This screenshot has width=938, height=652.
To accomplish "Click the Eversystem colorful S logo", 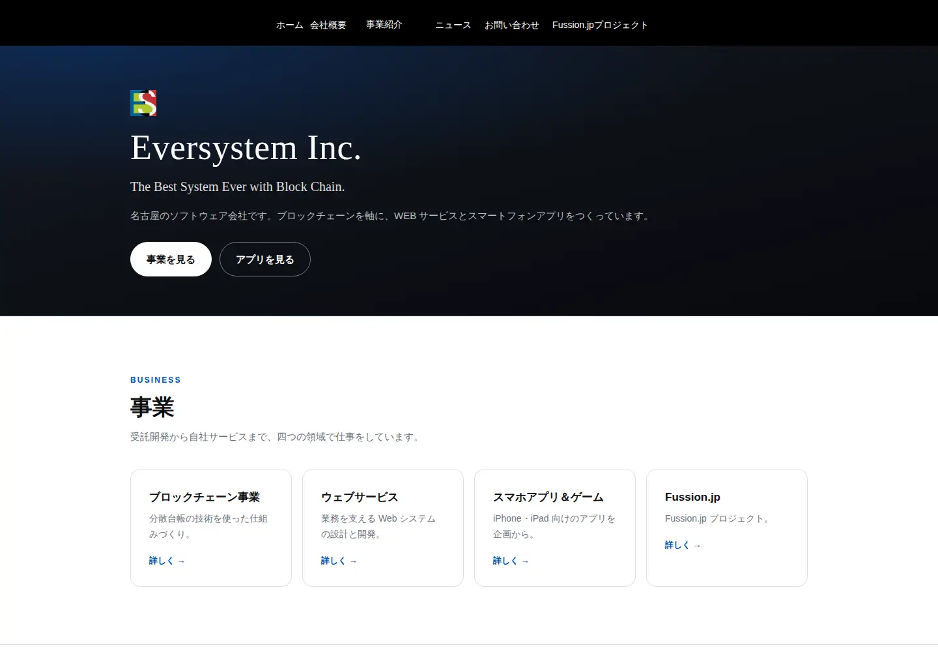I will tap(143, 103).
